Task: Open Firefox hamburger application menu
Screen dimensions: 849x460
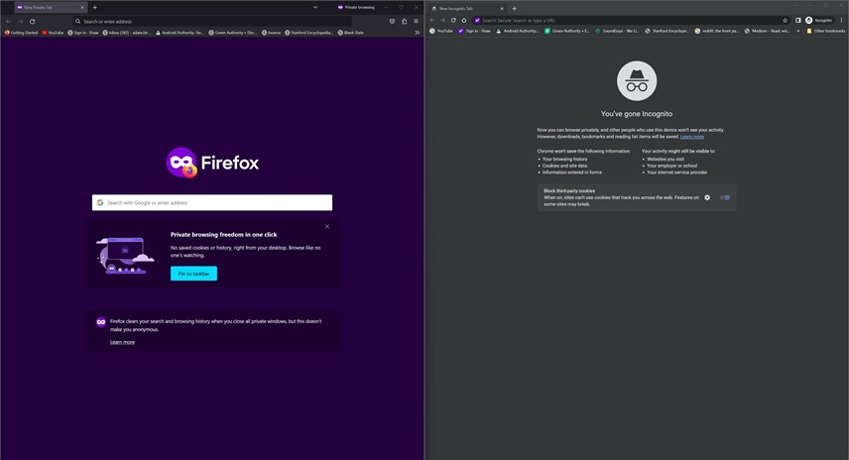Action: click(x=416, y=22)
